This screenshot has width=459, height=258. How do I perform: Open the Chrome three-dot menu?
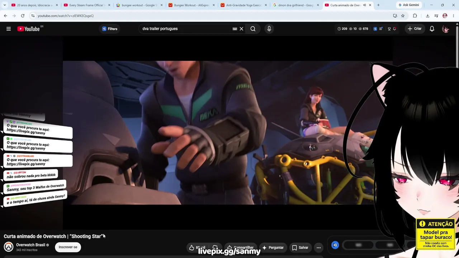(x=454, y=16)
